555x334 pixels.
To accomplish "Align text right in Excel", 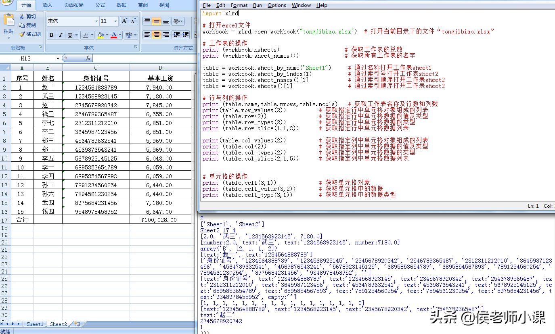I will pyautogui.click(x=165, y=35).
